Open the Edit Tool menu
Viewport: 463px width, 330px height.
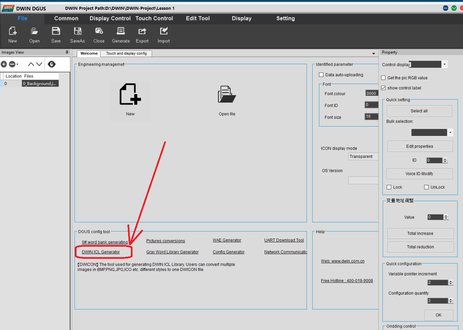(198, 19)
